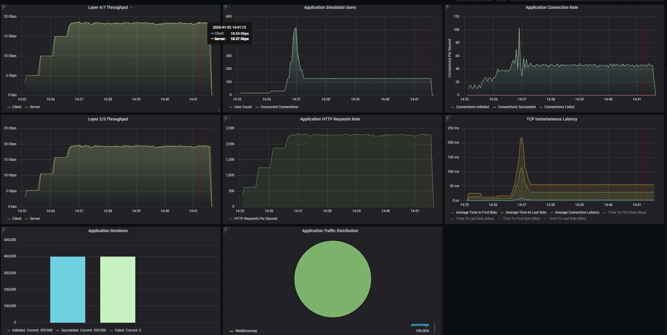Viewport: 667px width, 335px height.
Task: Open Layer 4/7 Throughput panel title dropdown
Action: [x=110, y=7]
